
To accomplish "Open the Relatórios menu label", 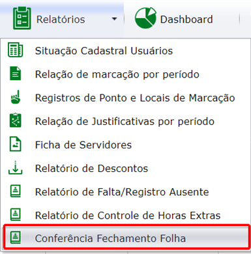I will tap(61, 20).
